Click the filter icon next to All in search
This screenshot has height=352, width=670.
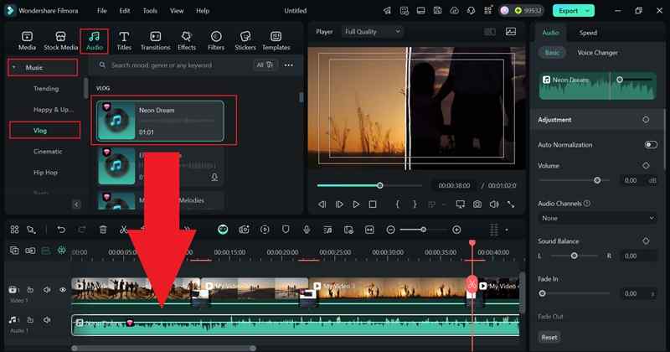point(270,65)
